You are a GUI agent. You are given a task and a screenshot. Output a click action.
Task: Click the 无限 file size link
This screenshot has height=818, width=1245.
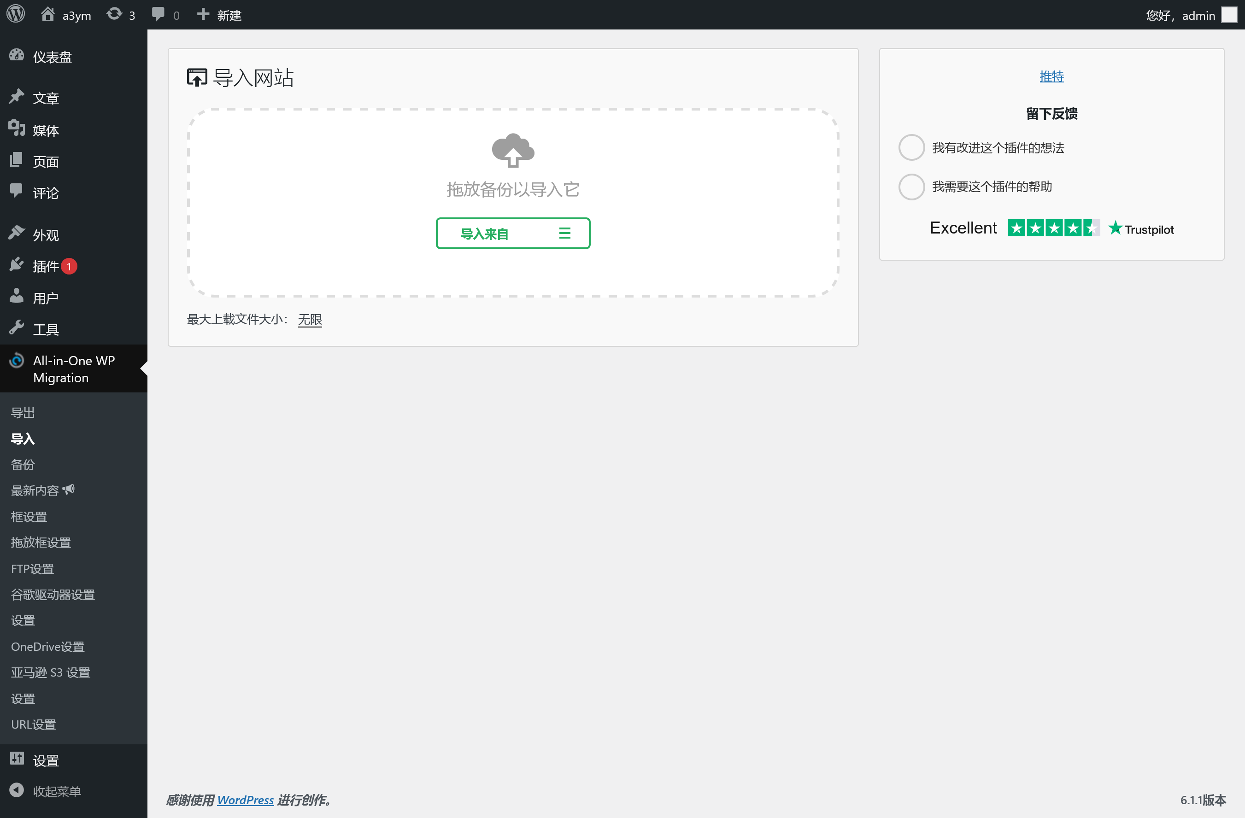310,319
